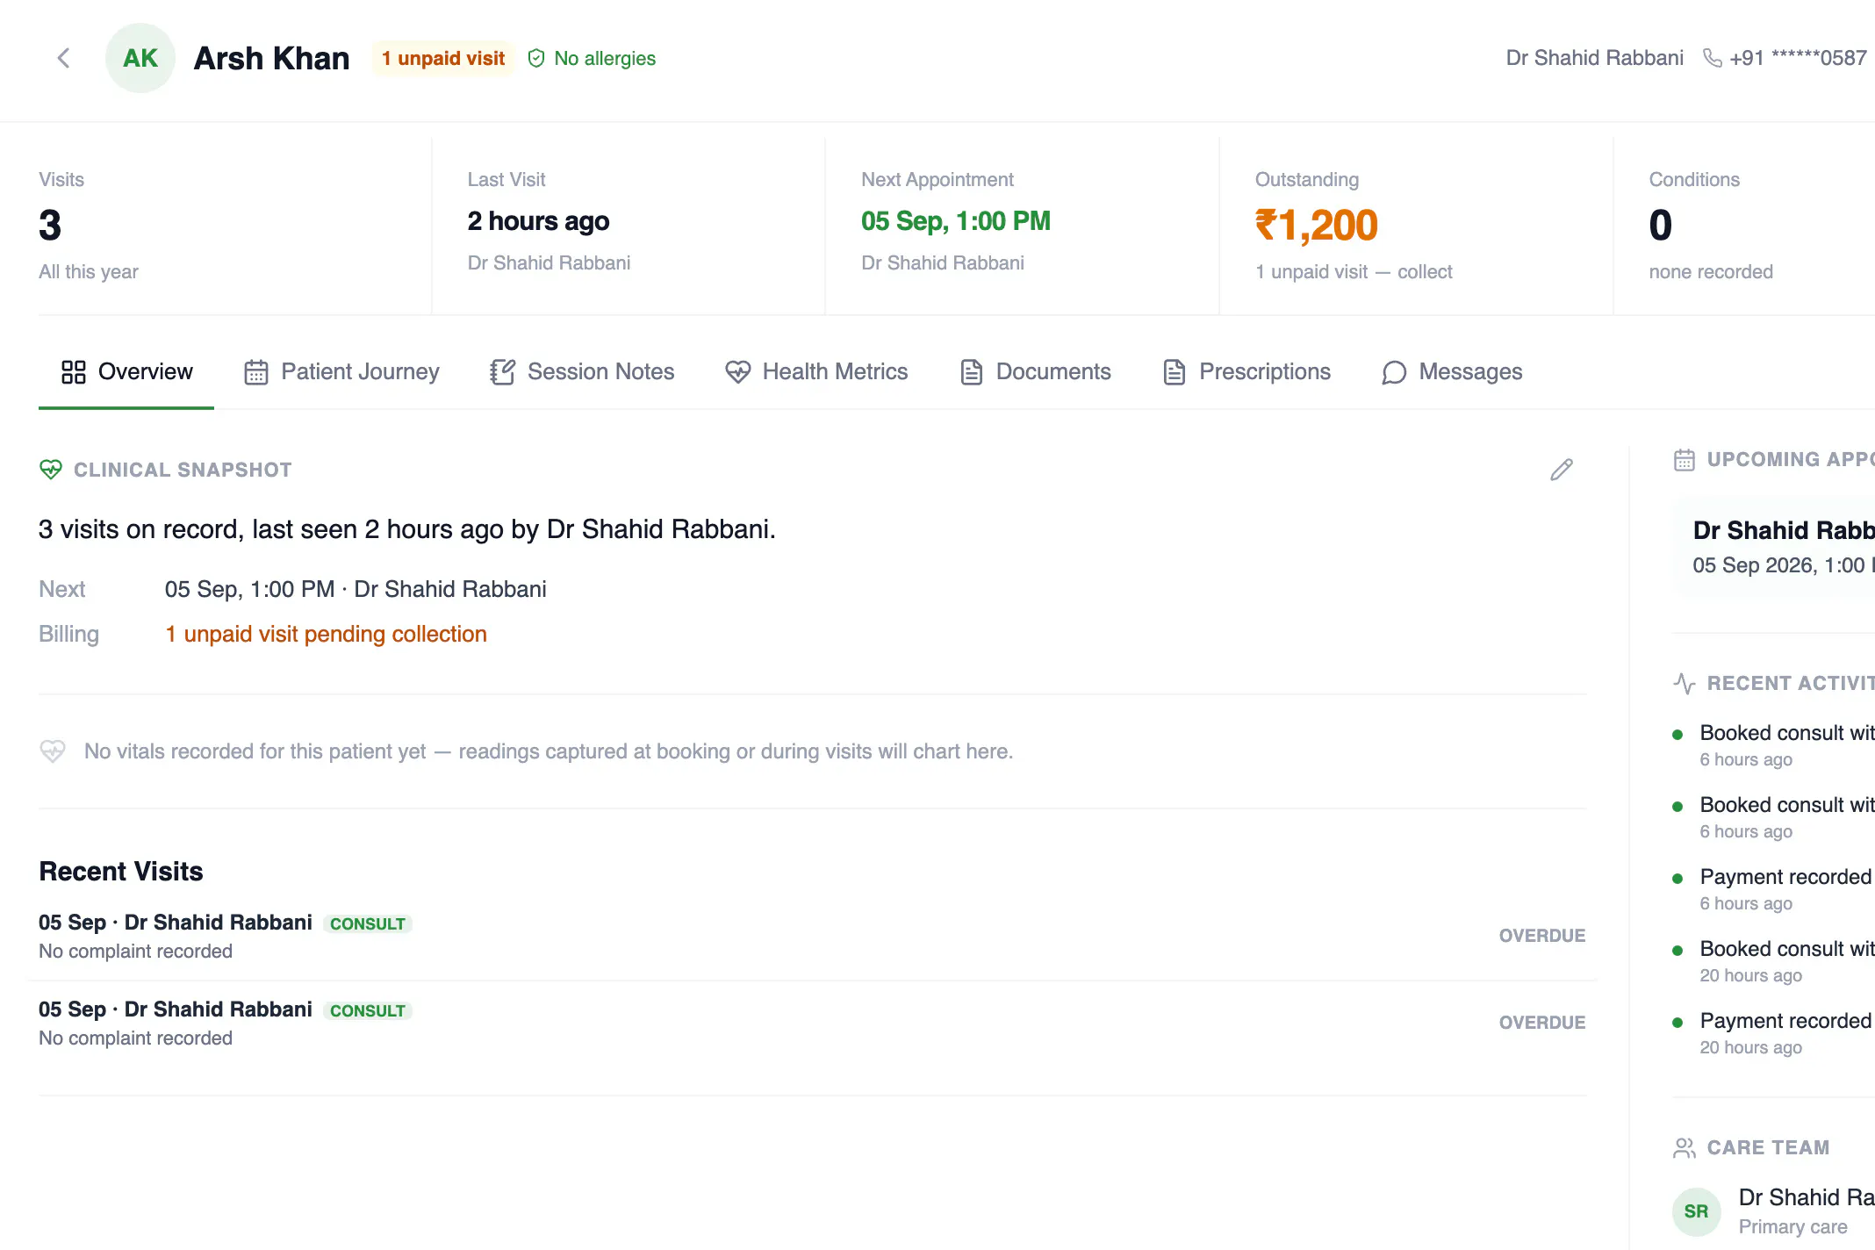Go back using the left chevron arrow

(63, 58)
